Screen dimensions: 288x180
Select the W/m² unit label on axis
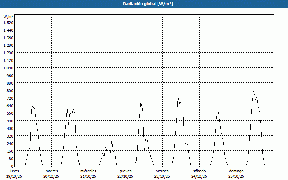(x=8, y=17)
